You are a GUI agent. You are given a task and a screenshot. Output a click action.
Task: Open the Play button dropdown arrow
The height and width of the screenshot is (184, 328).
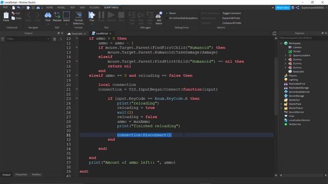[x=92, y=24]
